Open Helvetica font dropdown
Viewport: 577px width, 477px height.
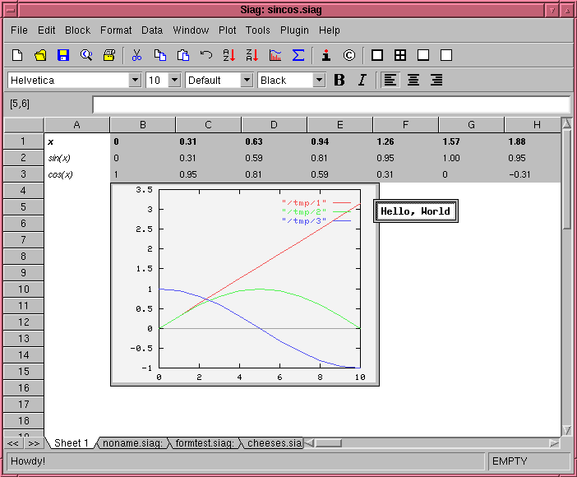click(135, 80)
